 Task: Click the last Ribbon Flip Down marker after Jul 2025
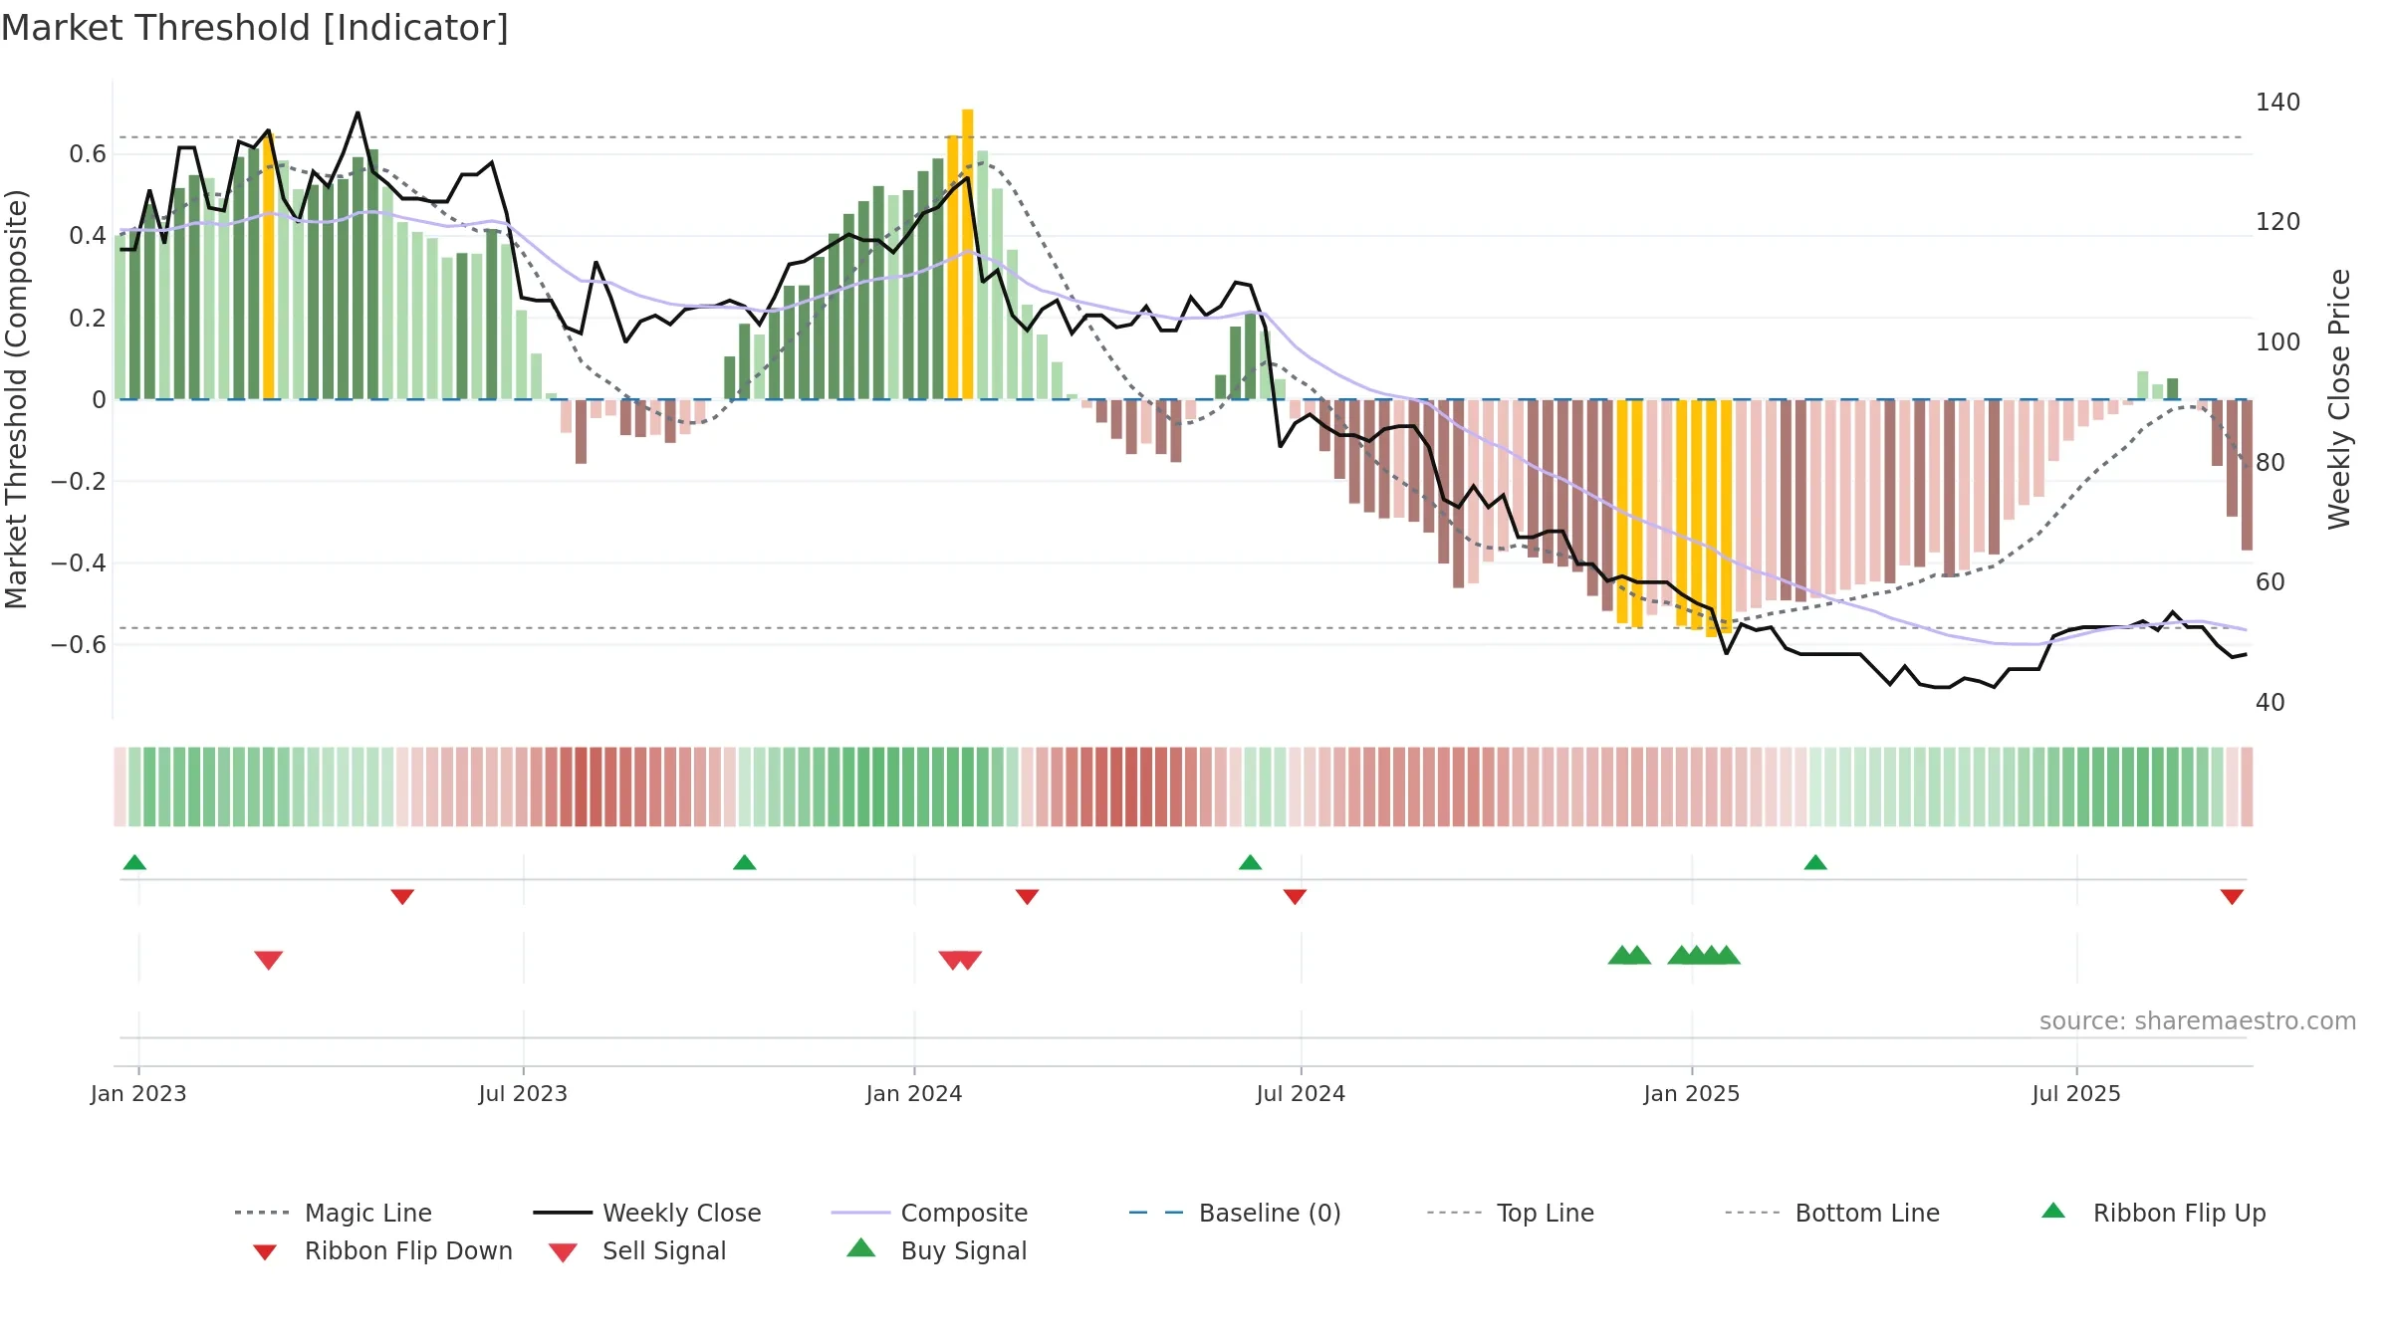pos(2232,897)
